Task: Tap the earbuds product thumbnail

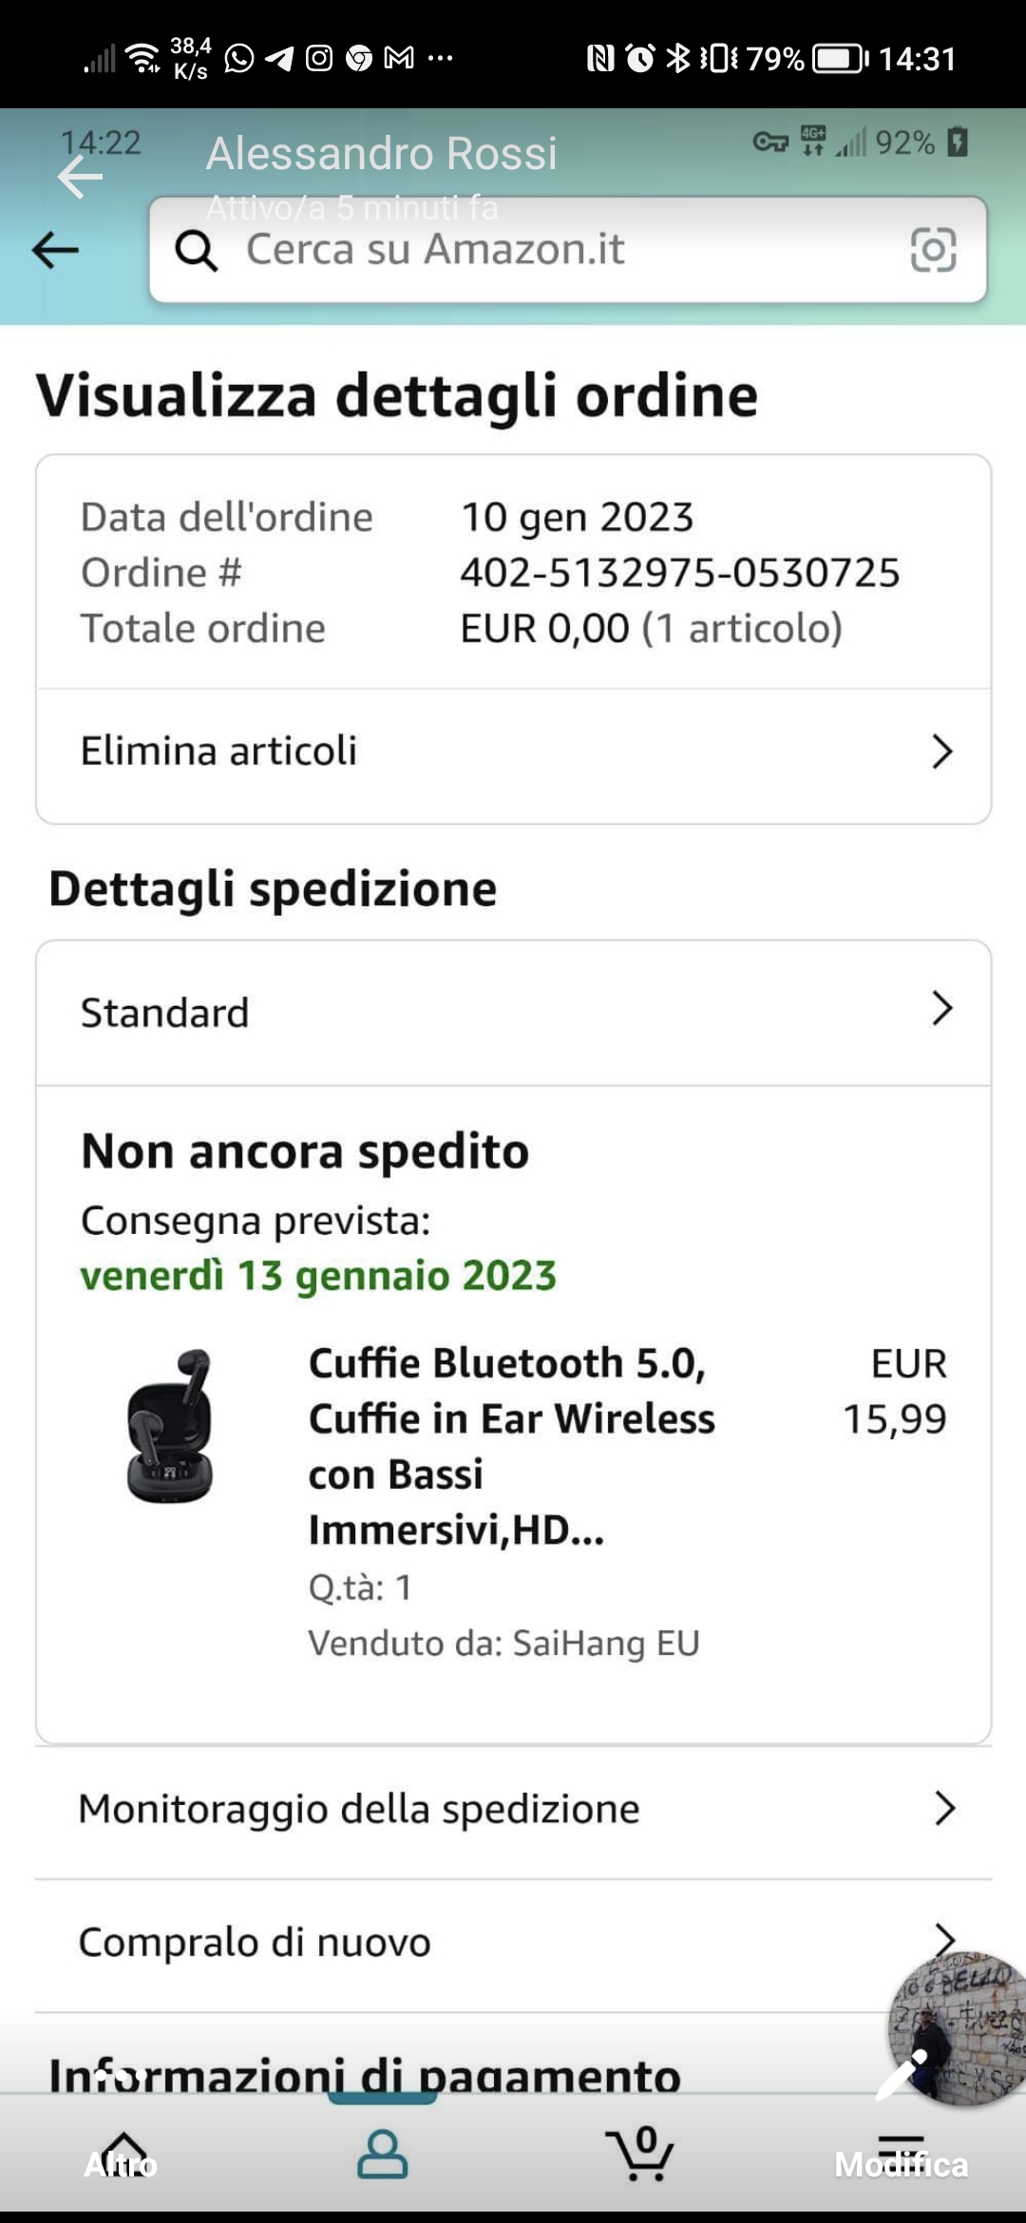Action: 171,1426
